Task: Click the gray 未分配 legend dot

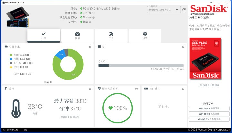Action: coord(11,63)
